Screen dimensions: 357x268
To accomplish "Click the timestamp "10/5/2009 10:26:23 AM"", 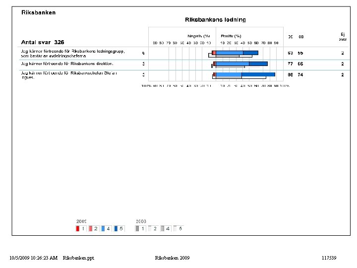I will pyautogui.click(x=34, y=258).
